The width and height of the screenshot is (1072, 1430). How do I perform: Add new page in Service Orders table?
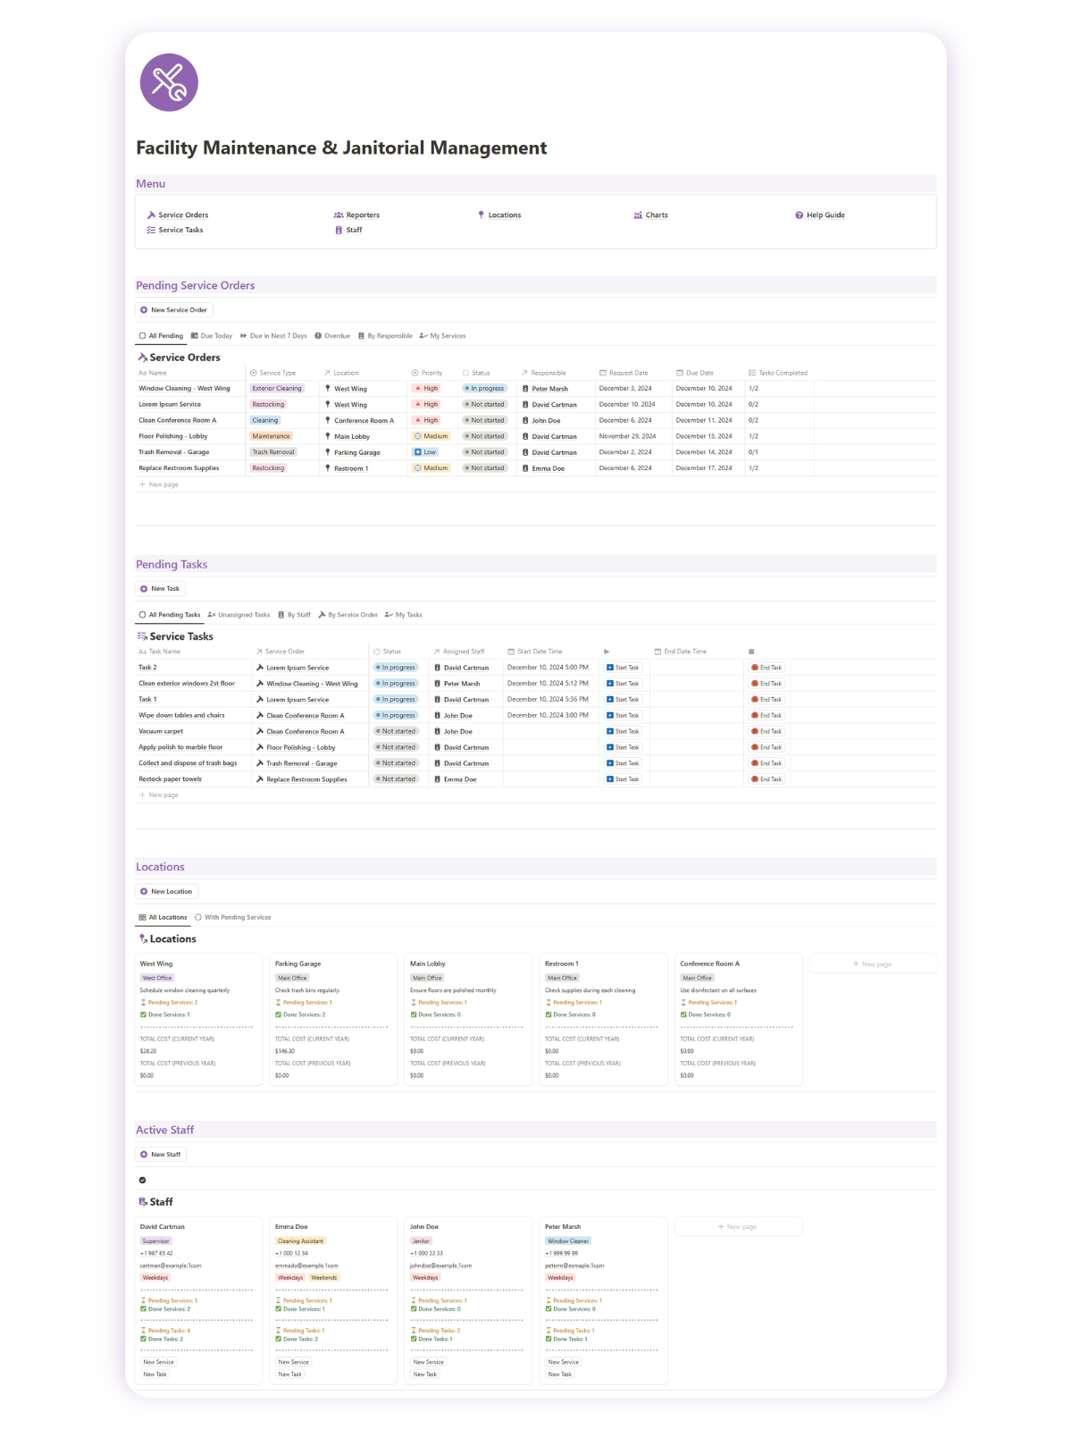click(159, 484)
